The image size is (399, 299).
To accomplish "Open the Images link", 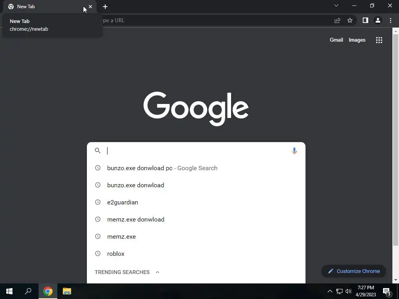I will click(357, 40).
